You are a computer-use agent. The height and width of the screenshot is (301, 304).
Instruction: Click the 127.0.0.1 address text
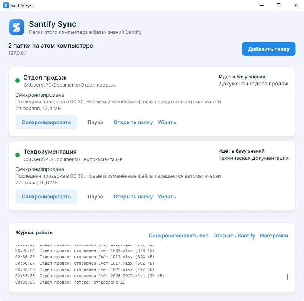coord(17,53)
